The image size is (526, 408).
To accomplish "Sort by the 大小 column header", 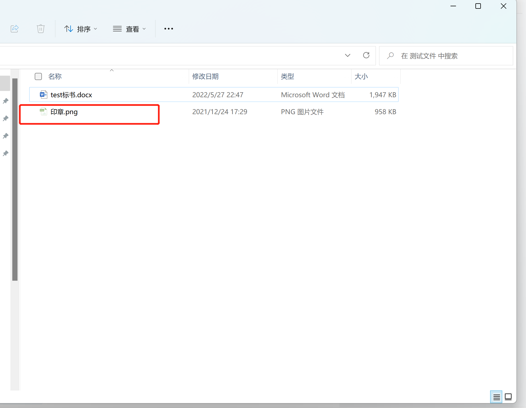I will coord(361,76).
